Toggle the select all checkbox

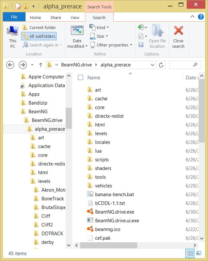pyautogui.click(x=81, y=77)
